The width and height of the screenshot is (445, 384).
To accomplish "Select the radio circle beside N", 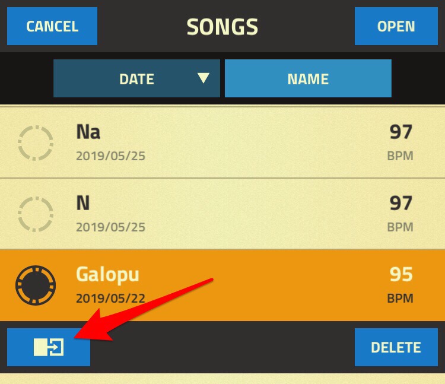I will [x=36, y=214].
